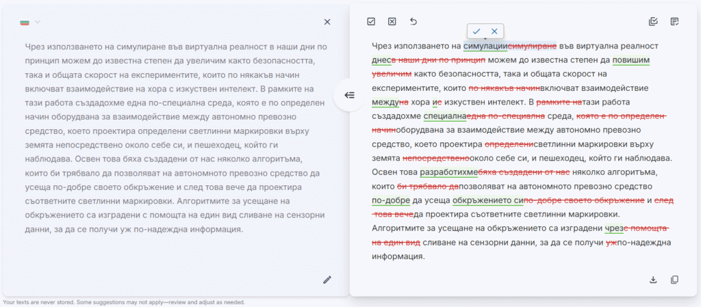Copy the corrected text to clipboard
Viewport: 701px width, 307px height.
pos(675,280)
